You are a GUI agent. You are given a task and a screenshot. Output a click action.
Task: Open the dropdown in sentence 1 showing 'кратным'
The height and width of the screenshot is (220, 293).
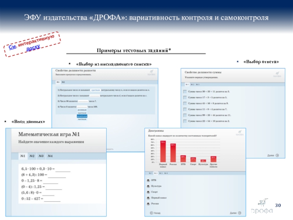coord(96,90)
